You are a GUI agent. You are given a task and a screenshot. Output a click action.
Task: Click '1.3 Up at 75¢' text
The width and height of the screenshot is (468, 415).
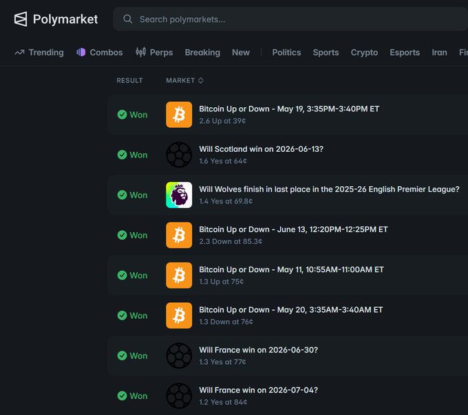point(221,282)
